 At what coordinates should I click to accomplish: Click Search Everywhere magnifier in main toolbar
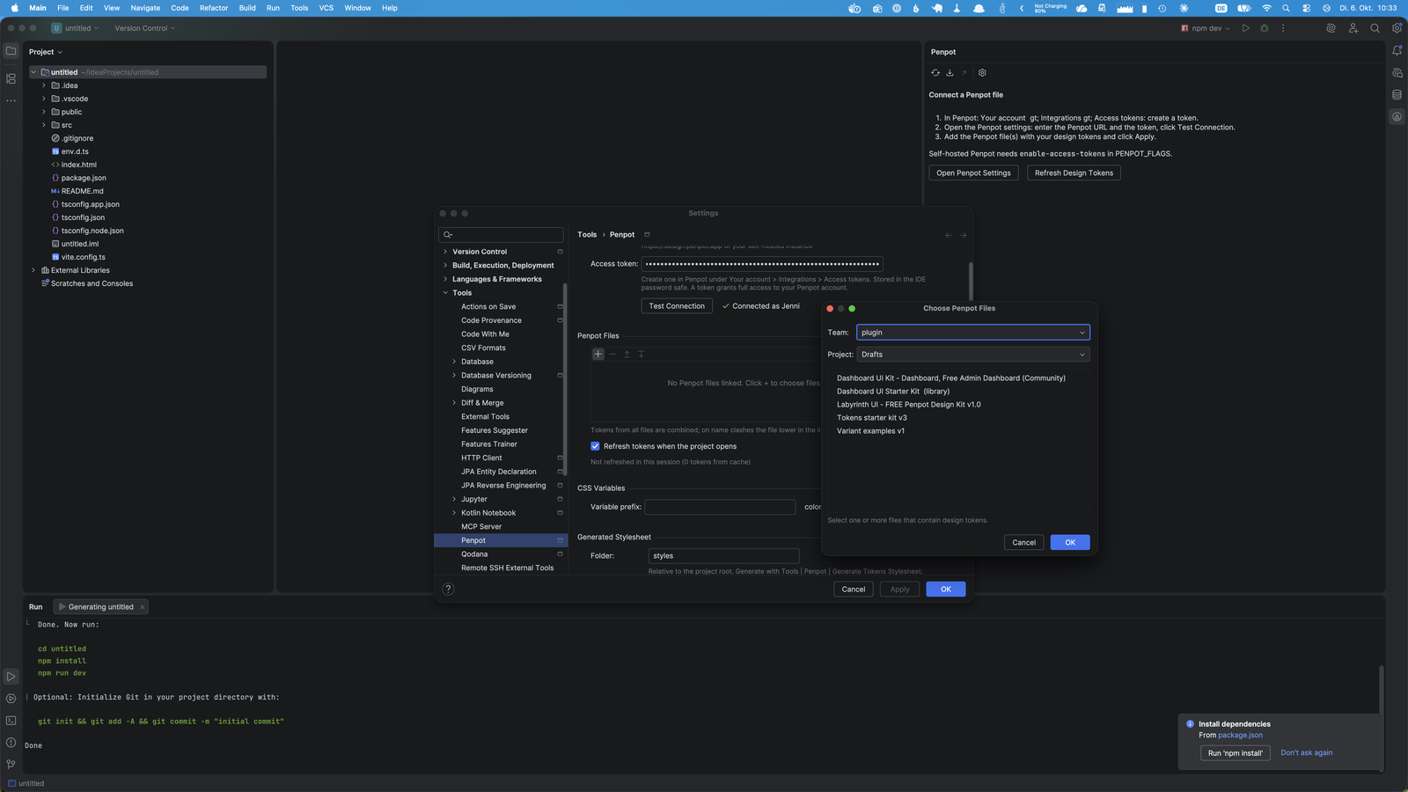point(1375,28)
